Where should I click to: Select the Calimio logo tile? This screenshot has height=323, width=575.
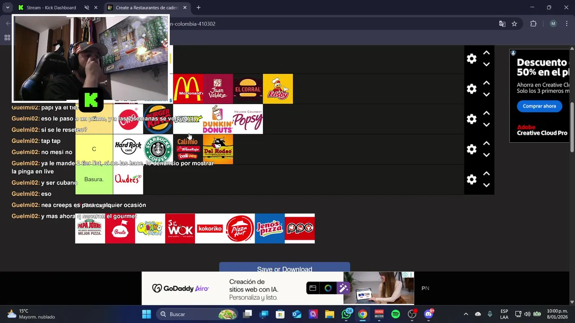188,149
